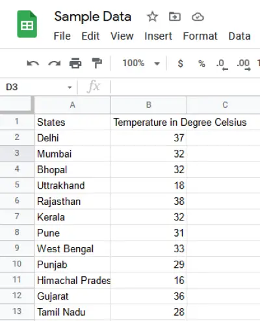
Task: Expand the name box dropdown arrow
Action: (70, 88)
